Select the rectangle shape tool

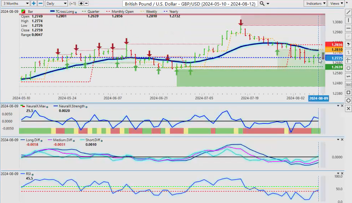pos(348,93)
